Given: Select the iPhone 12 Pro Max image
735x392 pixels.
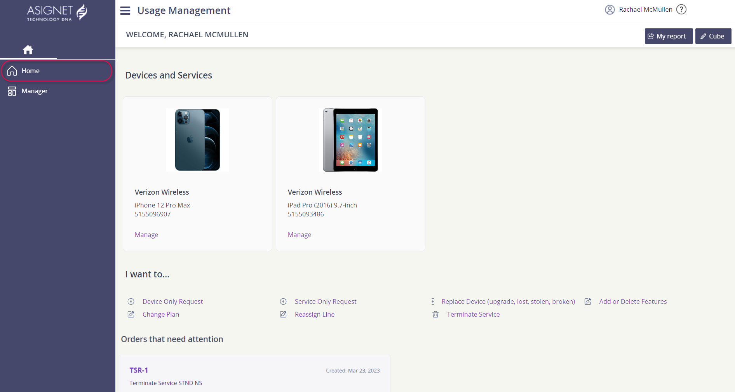Looking at the screenshot, I should 197,140.
